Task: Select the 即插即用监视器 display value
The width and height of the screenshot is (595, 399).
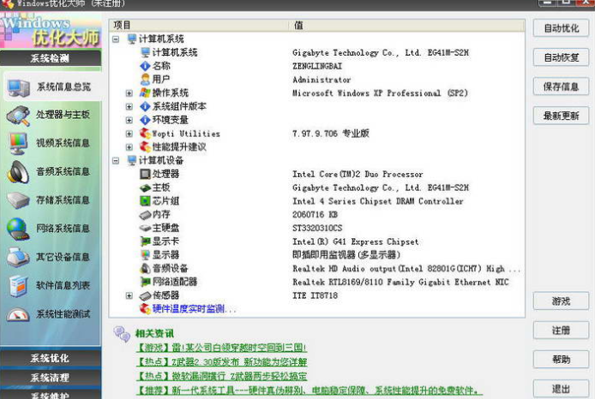Action: click(346, 255)
